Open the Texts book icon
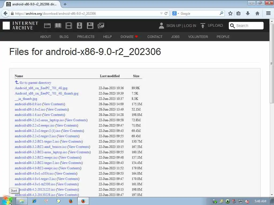Image resolution: width=274 pixels, height=205 pixels. 58,26
